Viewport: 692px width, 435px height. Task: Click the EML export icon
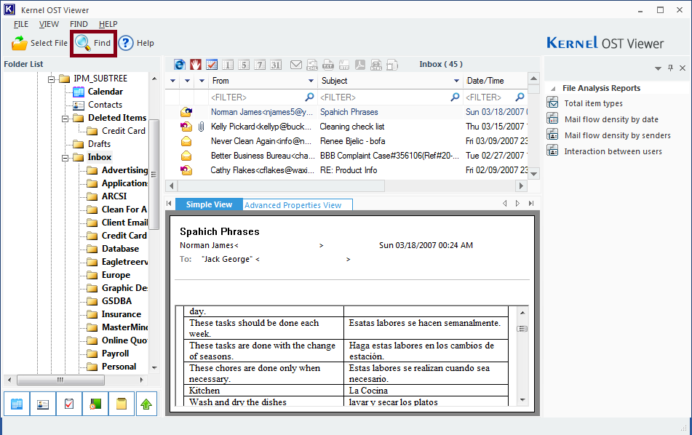coord(312,65)
